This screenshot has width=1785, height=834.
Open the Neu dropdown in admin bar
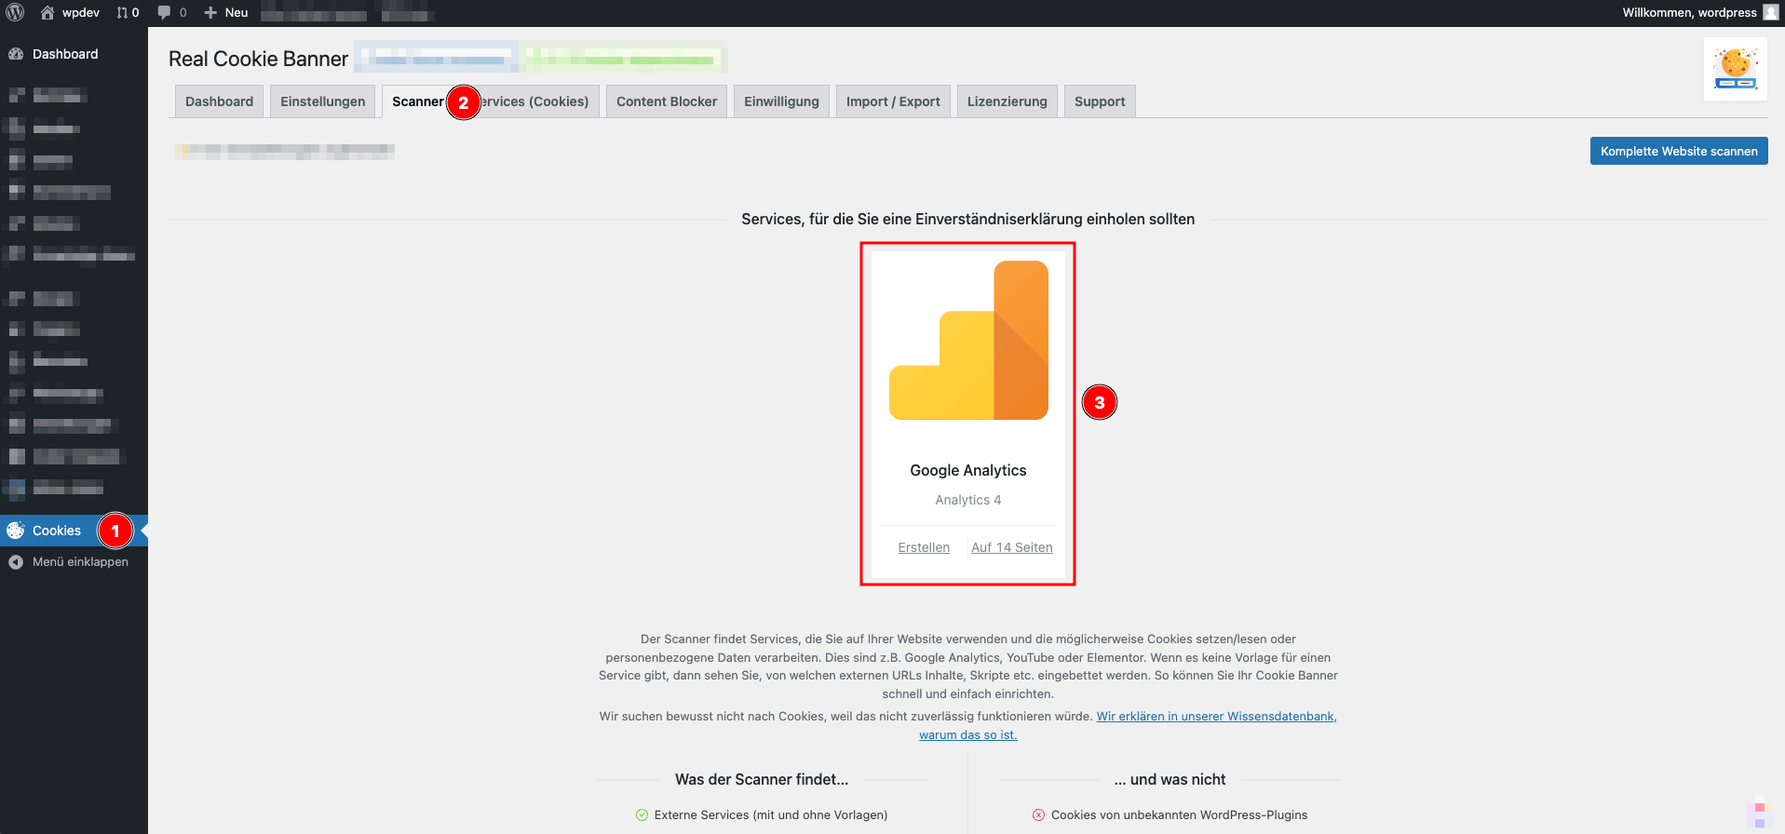click(226, 13)
